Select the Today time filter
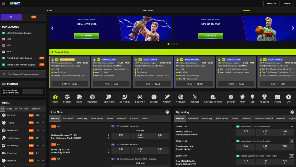This screenshot has height=167, width=296. [9, 109]
